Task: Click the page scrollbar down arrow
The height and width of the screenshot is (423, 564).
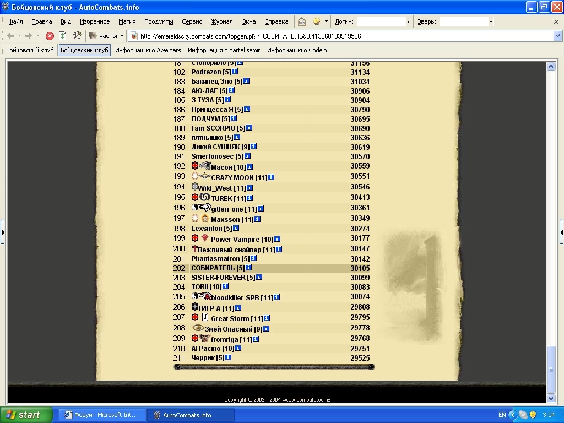Action: [551, 398]
